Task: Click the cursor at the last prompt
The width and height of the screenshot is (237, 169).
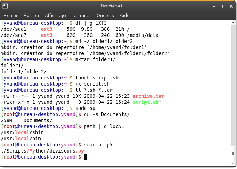Action: click(85, 157)
